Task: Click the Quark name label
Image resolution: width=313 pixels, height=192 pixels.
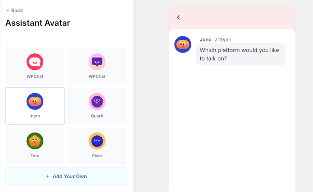Action: point(97,116)
